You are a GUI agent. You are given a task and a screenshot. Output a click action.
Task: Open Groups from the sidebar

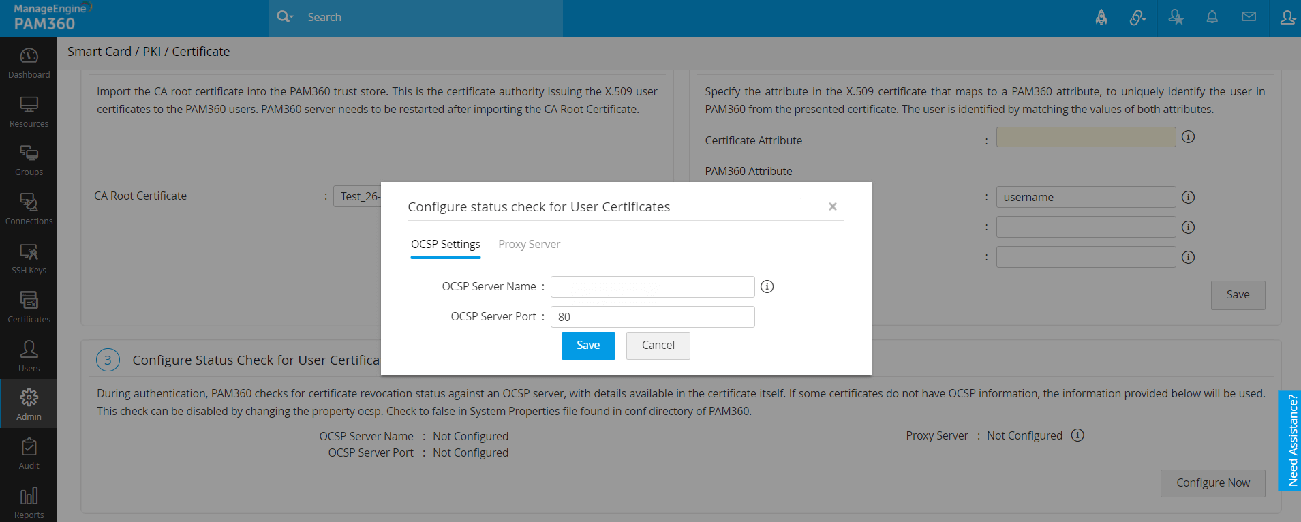[29, 161]
